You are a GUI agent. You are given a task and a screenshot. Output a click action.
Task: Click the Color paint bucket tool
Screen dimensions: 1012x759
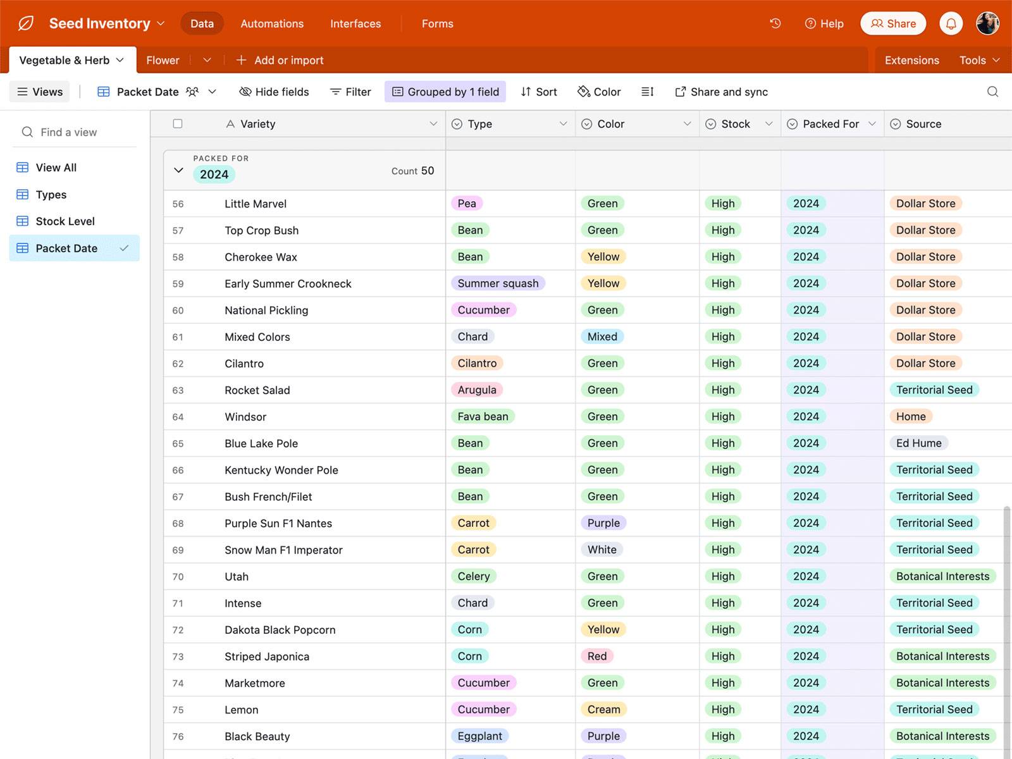(599, 92)
